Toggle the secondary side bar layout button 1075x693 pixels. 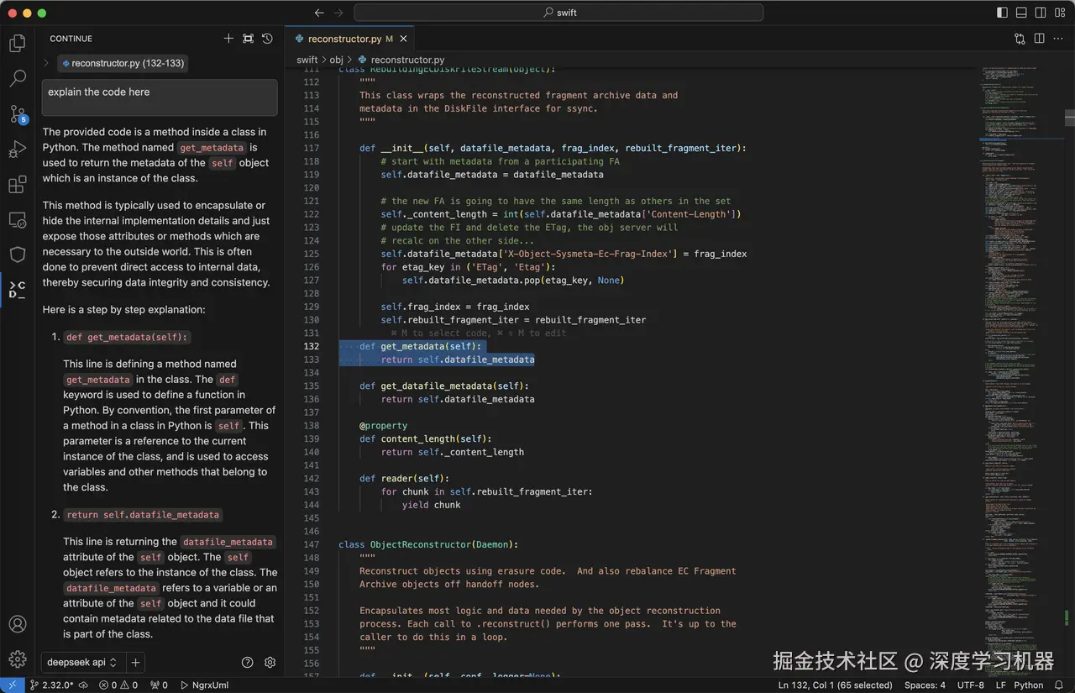(1041, 13)
